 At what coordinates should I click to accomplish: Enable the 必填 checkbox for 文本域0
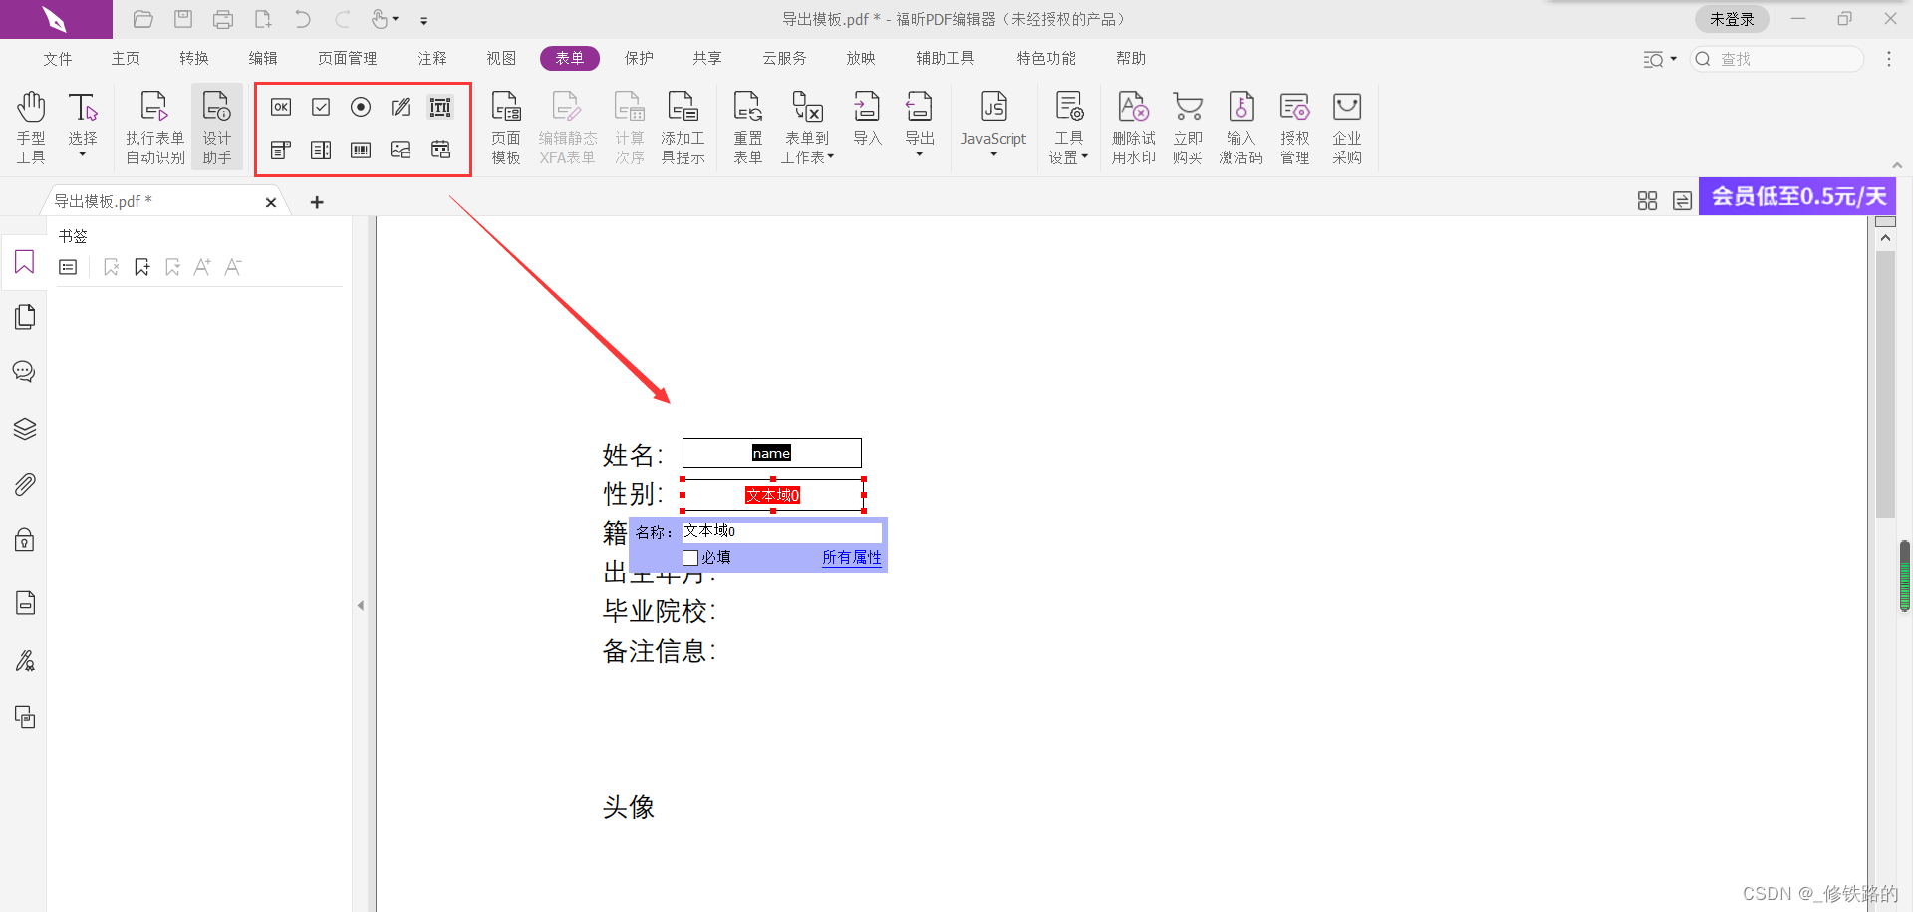point(690,557)
